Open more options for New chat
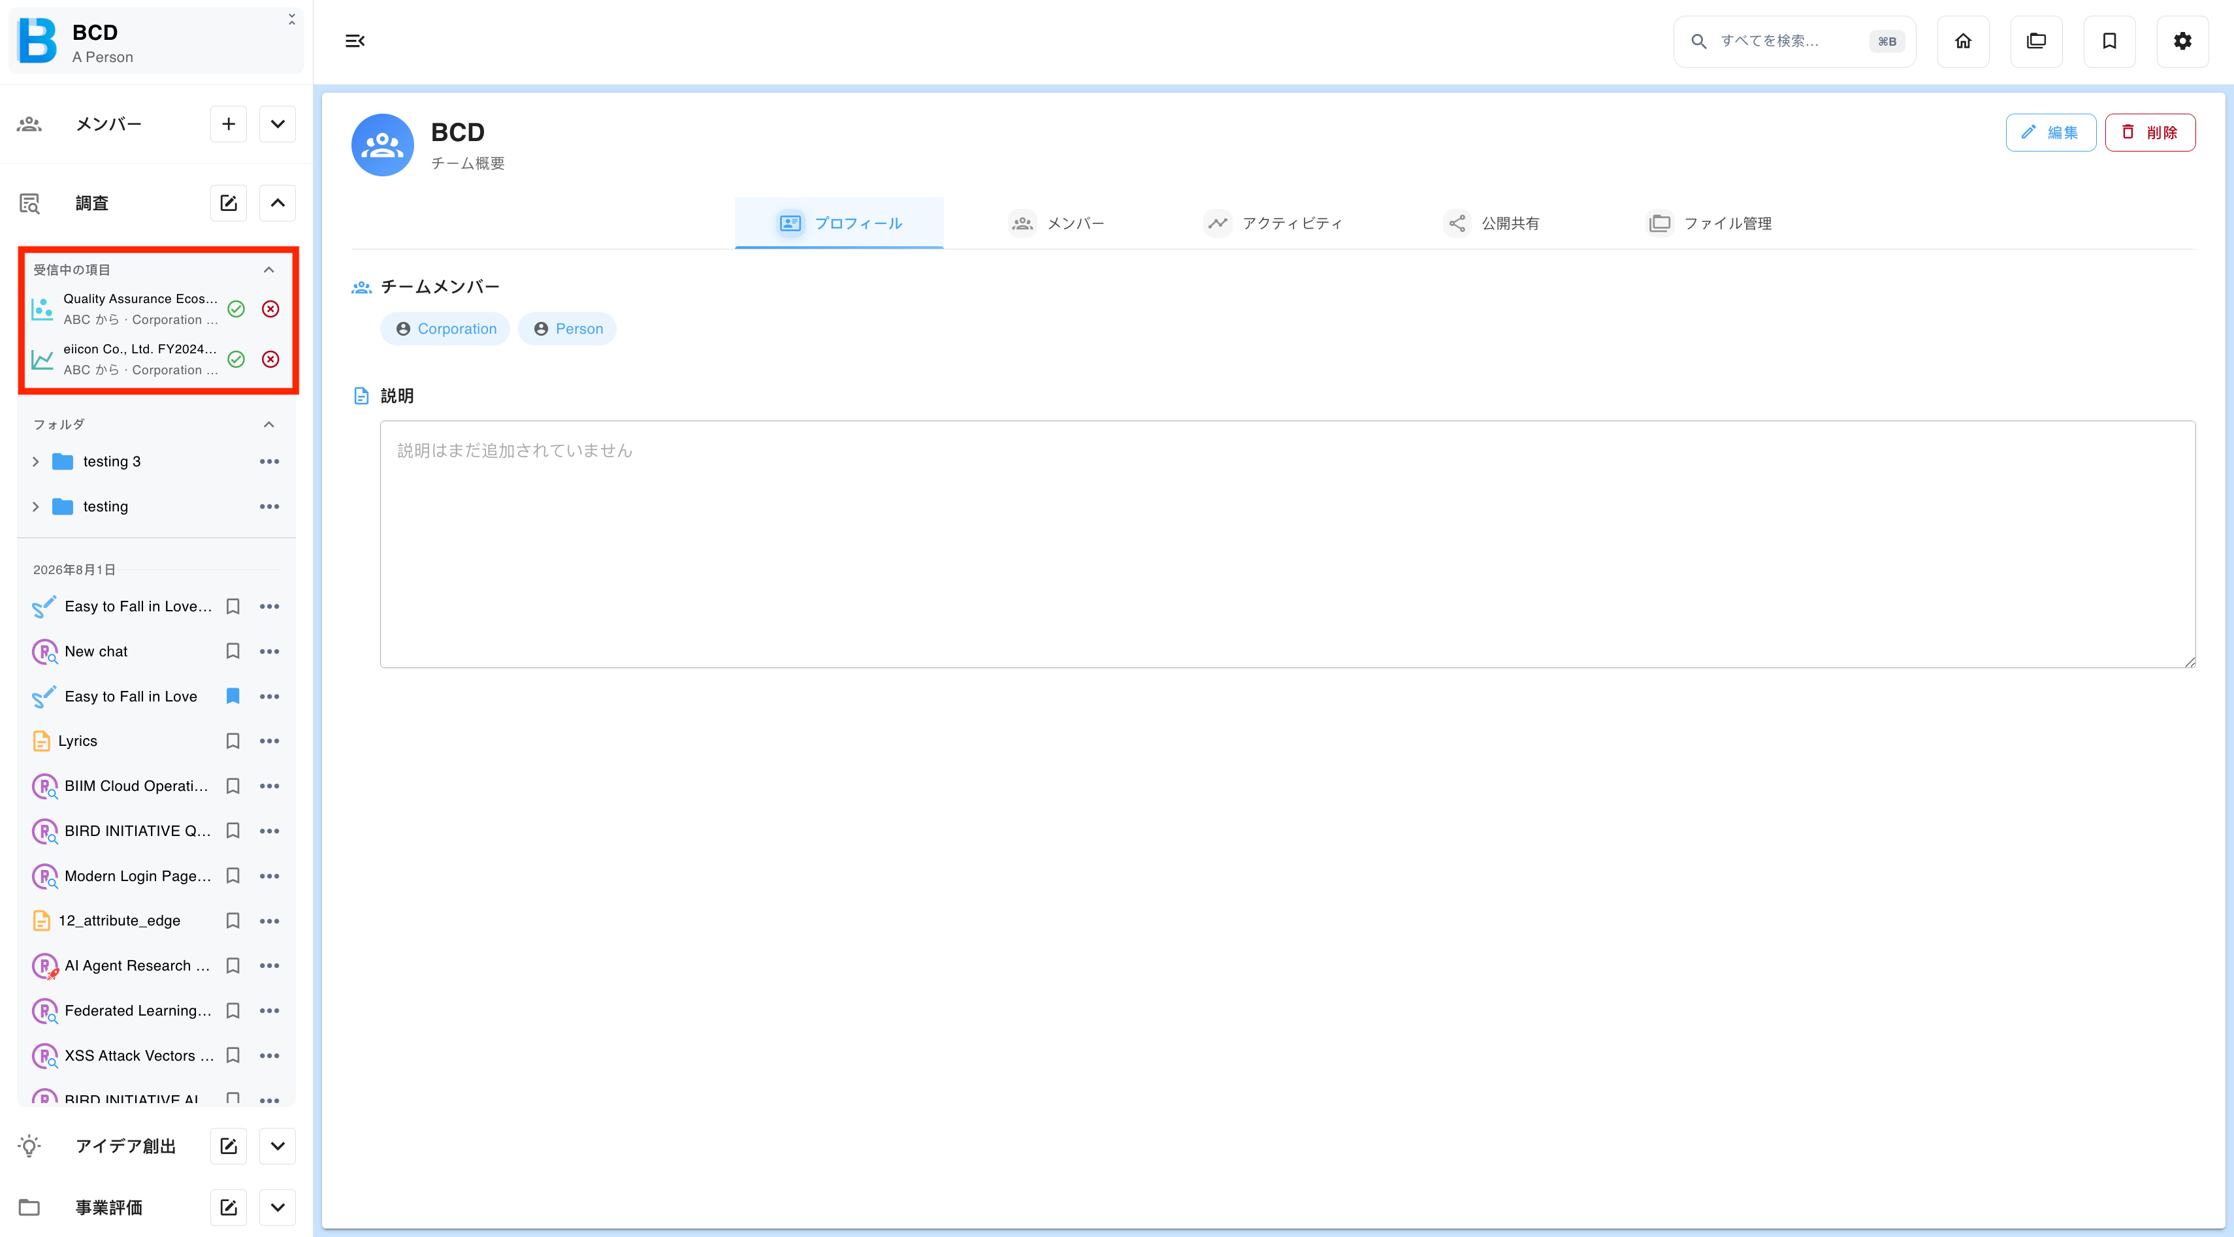This screenshot has height=1237, width=2234. [270, 651]
